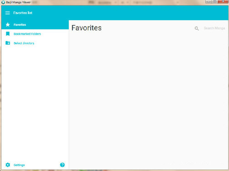Click the Baji Manga Viewer app icon
229x171 pixels.
click(3, 2)
